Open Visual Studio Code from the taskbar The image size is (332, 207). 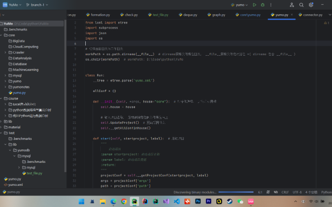pyautogui.click(x=177, y=201)
